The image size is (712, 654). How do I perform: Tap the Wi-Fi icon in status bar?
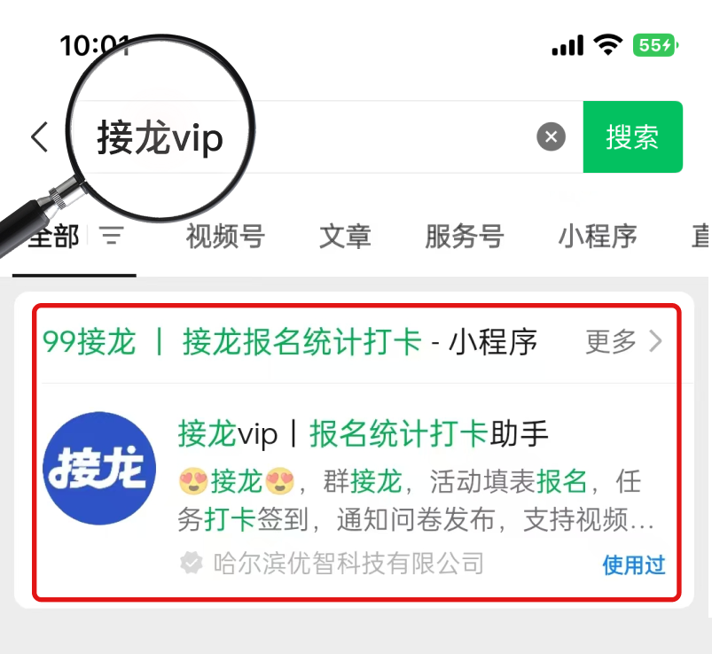608,45
